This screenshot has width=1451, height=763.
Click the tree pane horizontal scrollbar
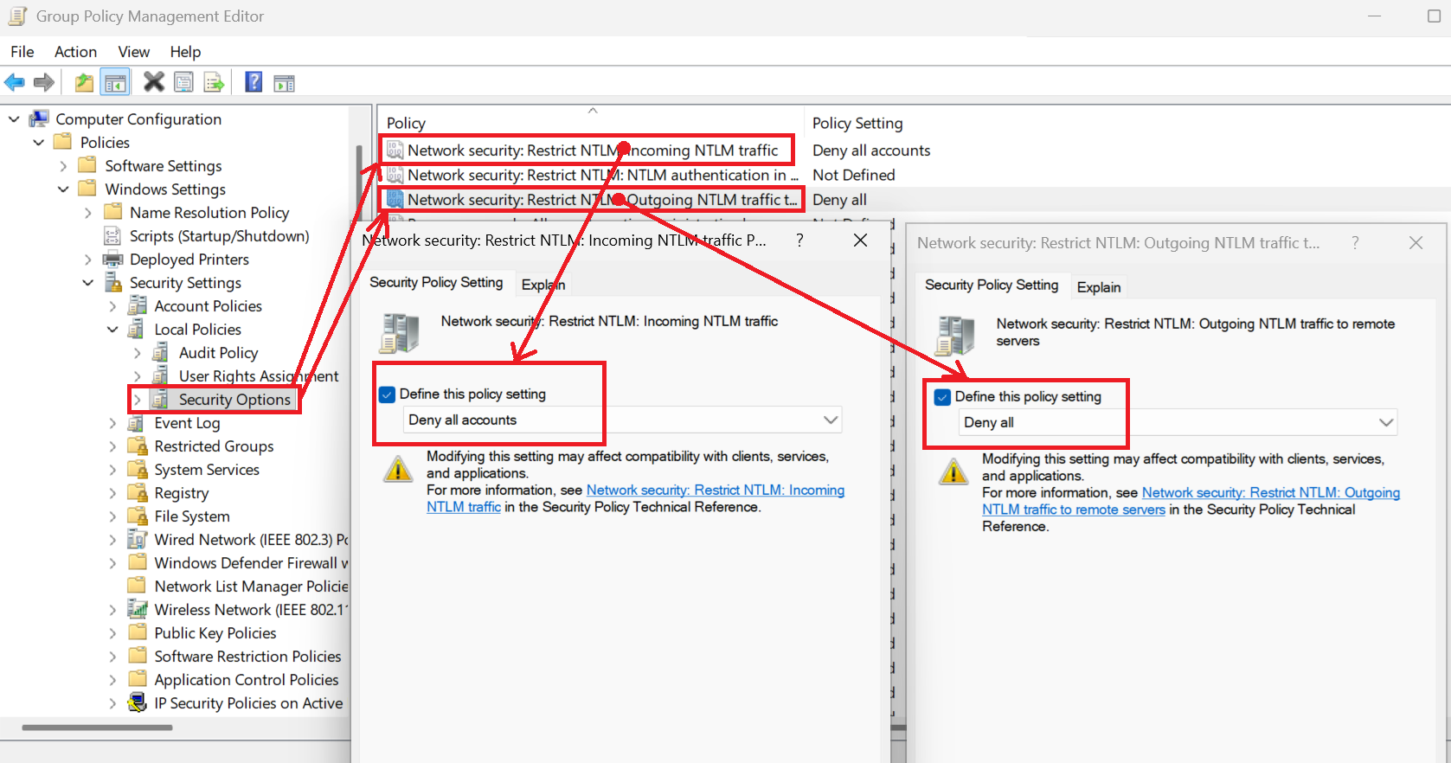tap(97, 728)
